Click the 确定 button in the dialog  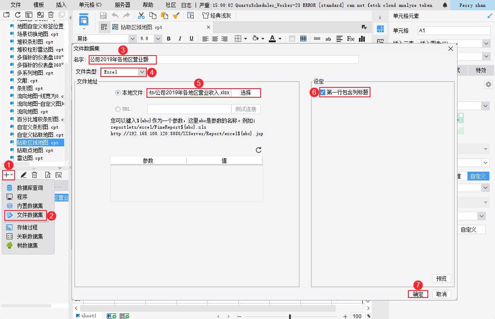[x=417, y=294]
